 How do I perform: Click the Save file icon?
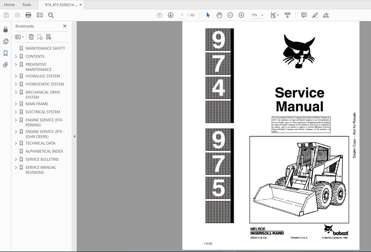click(x=6, y=15)
